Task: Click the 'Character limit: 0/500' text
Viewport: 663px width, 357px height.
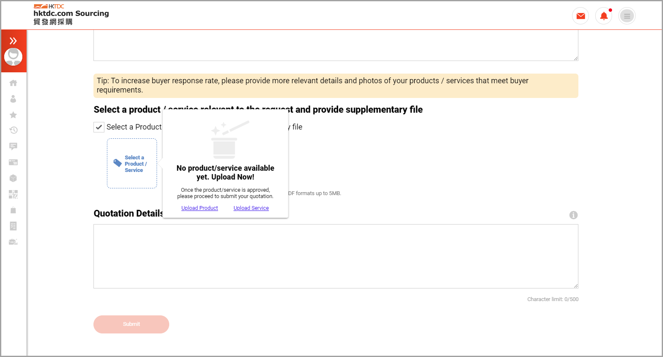Action: click(553, 299)
